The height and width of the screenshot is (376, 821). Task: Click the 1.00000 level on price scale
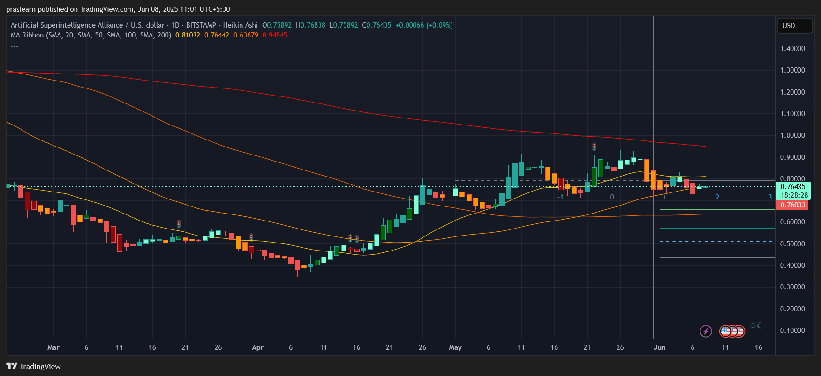(x=792, y=135)
